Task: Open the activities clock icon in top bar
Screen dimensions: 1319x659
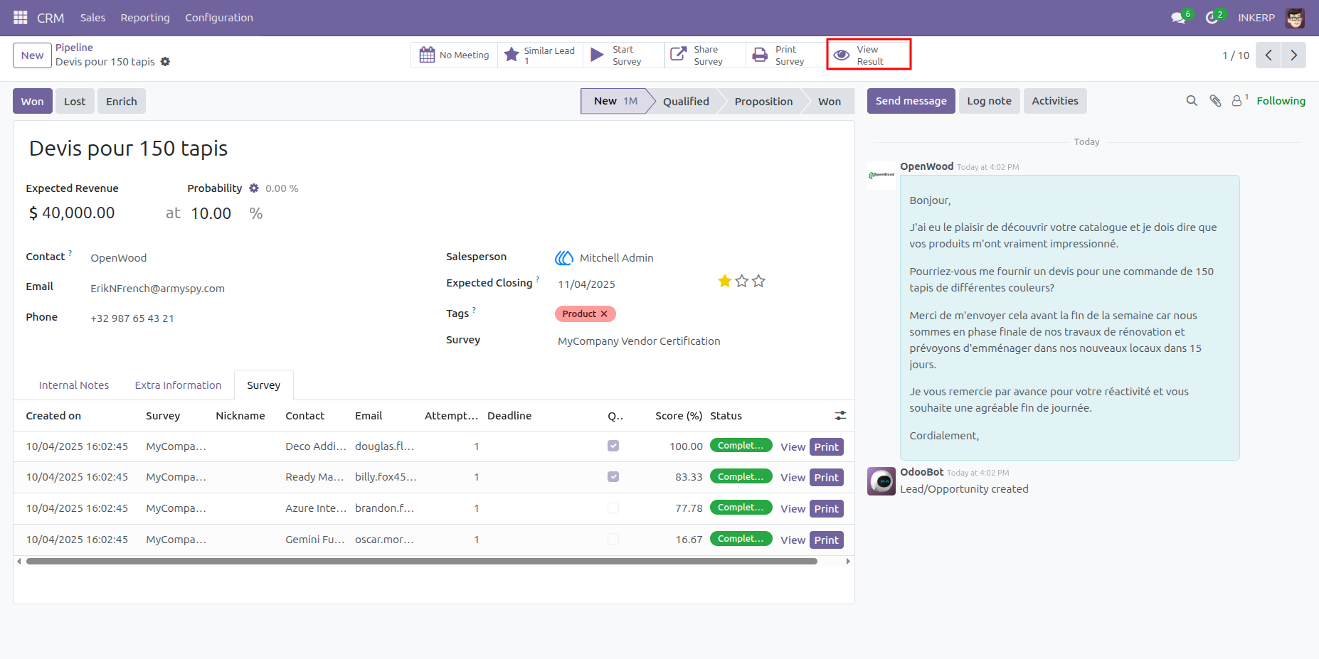Action: tap(1212, 18)
